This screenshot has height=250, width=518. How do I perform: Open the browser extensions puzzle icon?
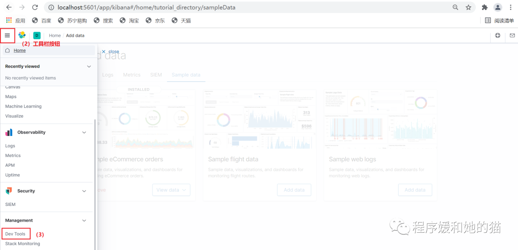coord(484,7)
